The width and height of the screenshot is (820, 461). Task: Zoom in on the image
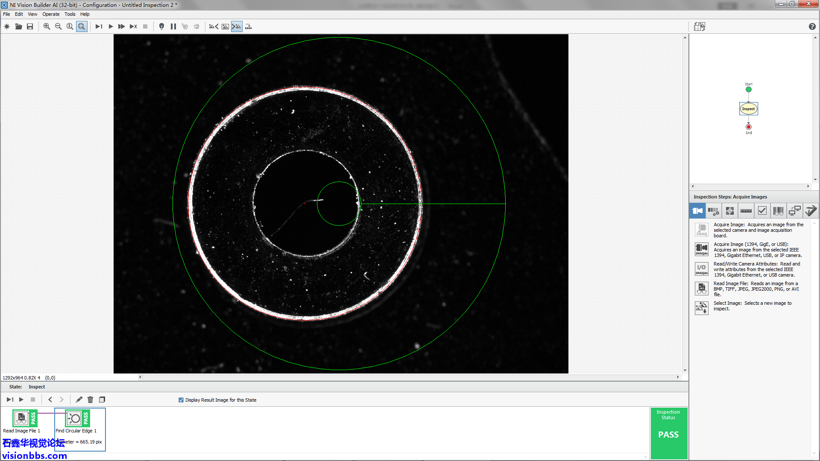[47, 26]
